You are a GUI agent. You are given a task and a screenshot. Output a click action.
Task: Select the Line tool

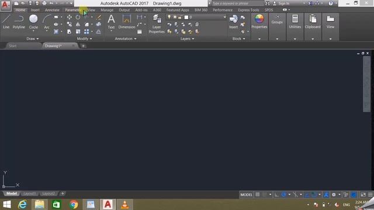pyautogui.click(x=6, y=22)
